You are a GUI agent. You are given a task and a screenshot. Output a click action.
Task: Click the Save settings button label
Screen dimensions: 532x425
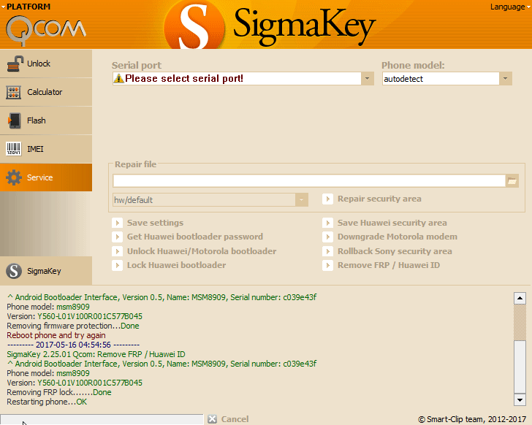[x=155, y=223]
